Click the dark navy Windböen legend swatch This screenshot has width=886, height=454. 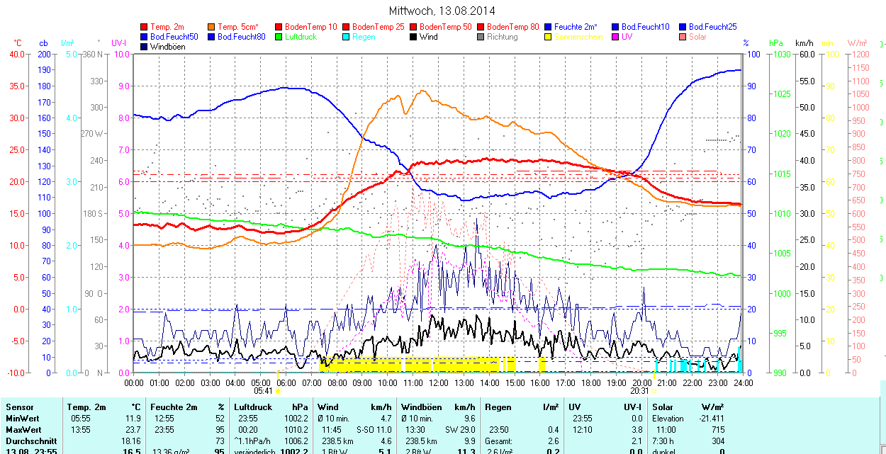[x=145, y=47]
